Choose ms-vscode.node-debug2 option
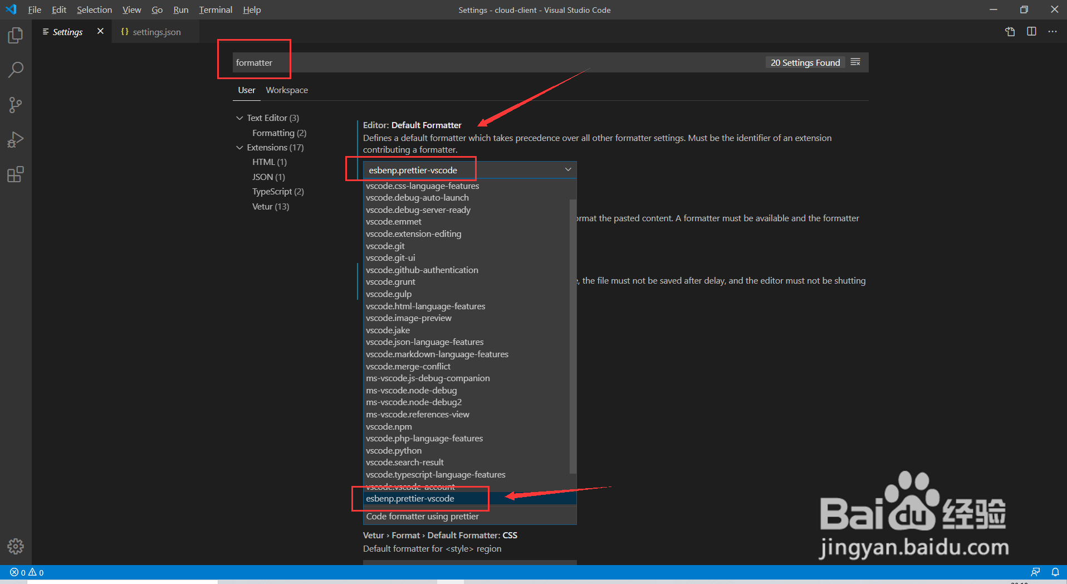1067x584 pixels. click(467, 402)
